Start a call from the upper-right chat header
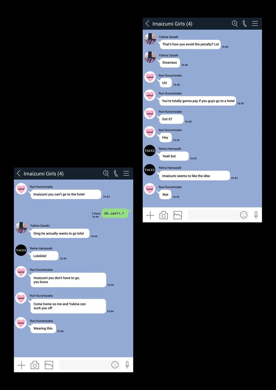This screenshot has width=276, height=390. [245, 23]
